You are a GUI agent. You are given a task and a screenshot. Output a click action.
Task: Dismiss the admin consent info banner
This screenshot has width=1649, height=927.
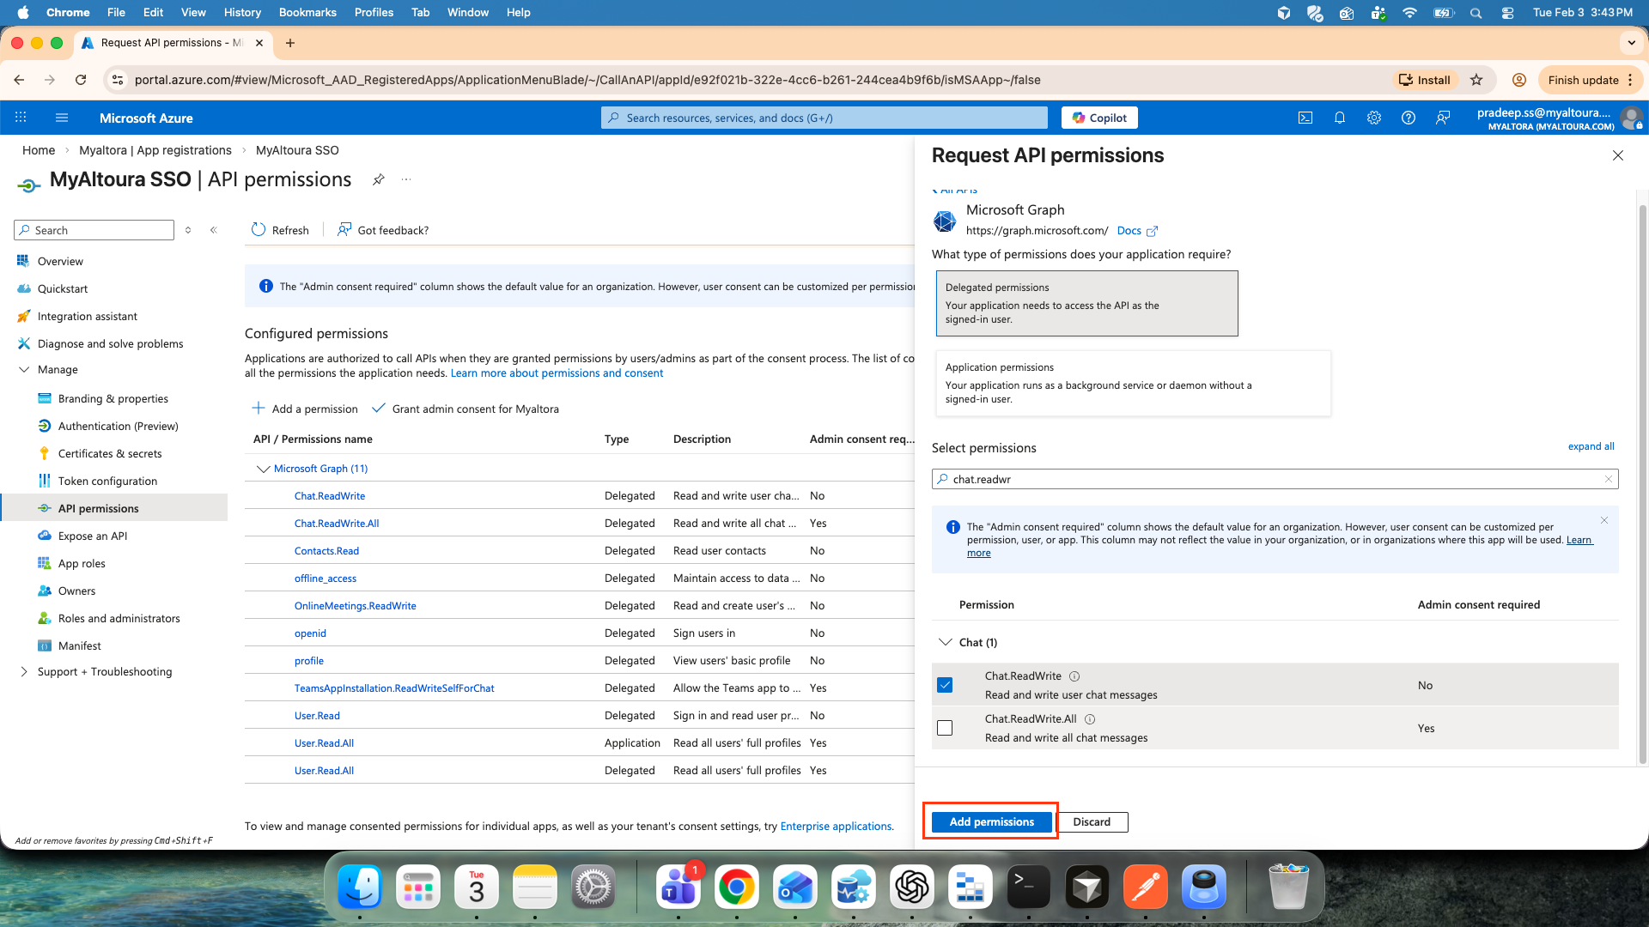click(x=1603, y=520)
